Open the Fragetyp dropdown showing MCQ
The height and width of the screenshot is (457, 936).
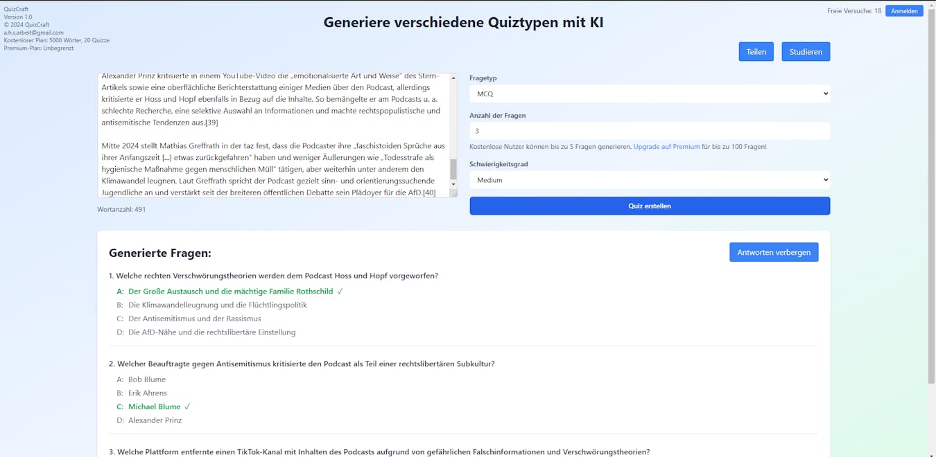point(650,93)
